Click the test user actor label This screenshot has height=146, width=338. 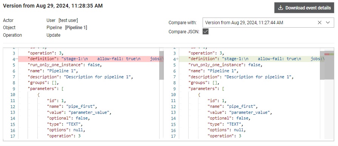(68, 20)
